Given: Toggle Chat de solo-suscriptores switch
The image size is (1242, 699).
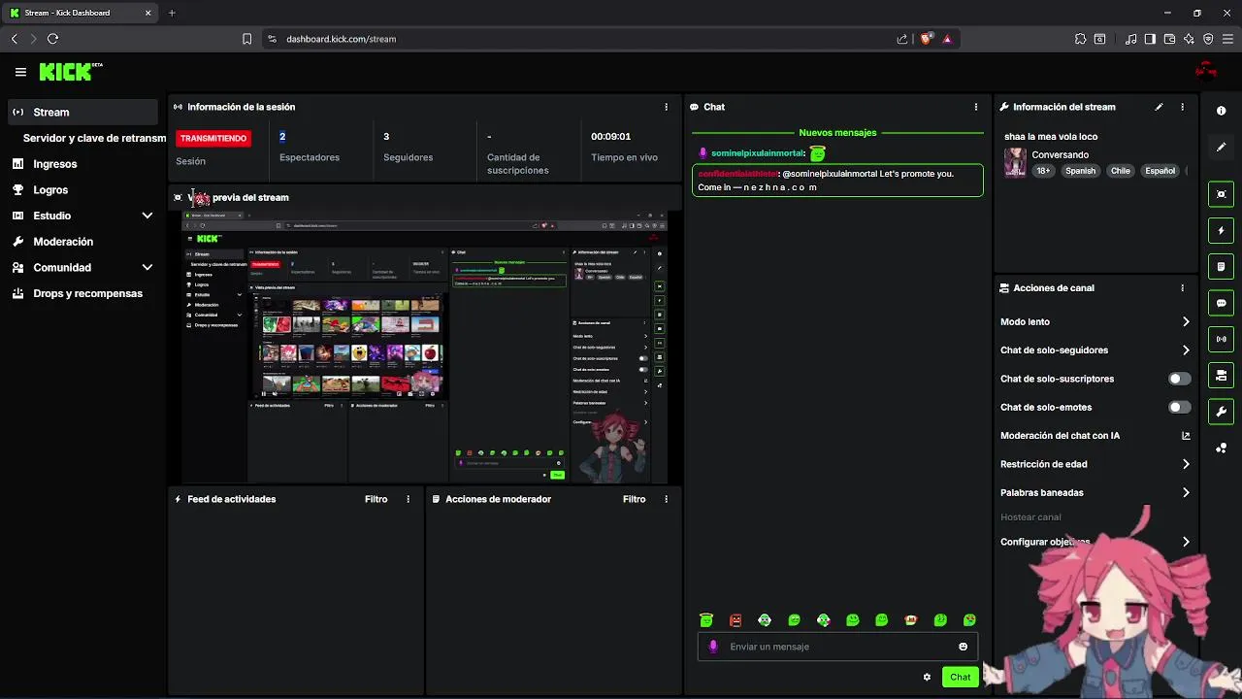Looking at the screenshot, I should click(x=1179, y=379).
